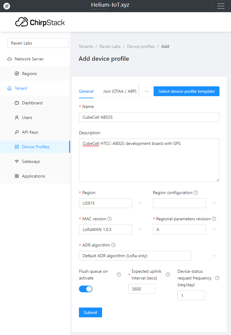231x335 pixels.
Task: Go to Gateways in the sidebar
Action: (x=31, y=161)
